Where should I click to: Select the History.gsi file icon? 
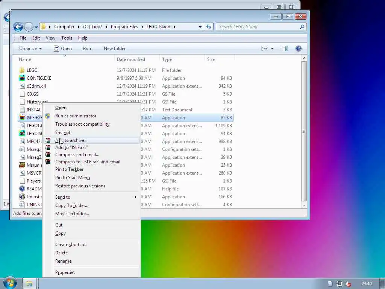coord(22,102)
